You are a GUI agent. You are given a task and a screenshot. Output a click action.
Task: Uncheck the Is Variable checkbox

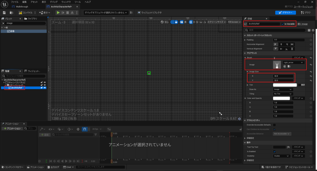[283, 24]
